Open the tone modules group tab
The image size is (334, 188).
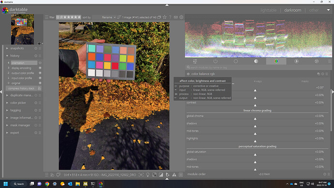(256, 62)
